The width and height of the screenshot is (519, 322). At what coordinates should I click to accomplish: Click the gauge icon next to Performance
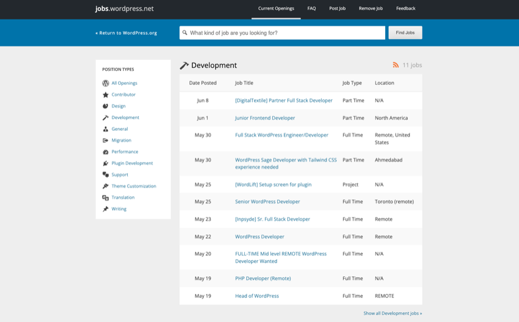[106, 152]
